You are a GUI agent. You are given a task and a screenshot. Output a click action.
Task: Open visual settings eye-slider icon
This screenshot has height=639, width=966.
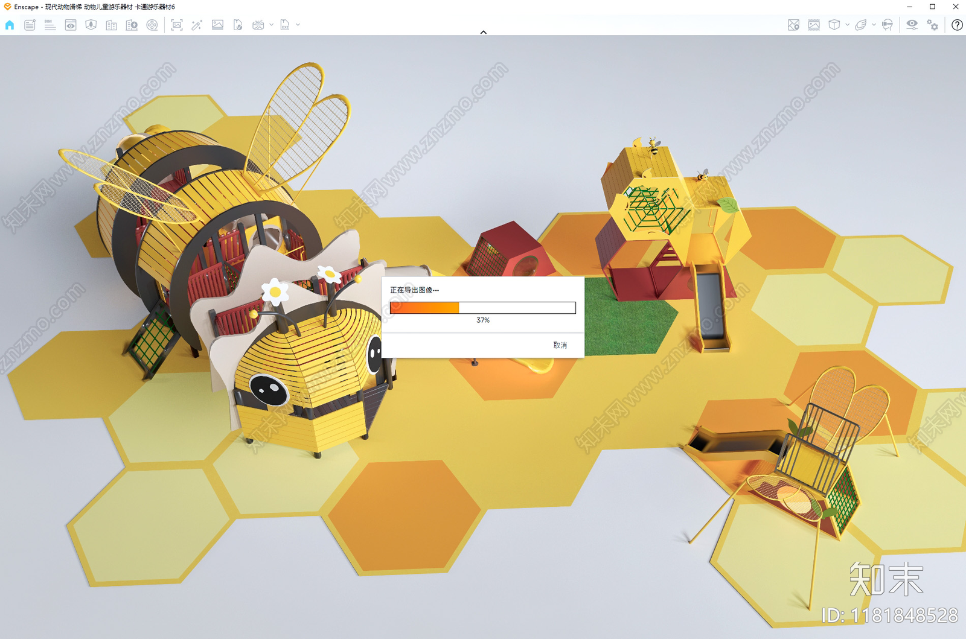coord(912,25)
